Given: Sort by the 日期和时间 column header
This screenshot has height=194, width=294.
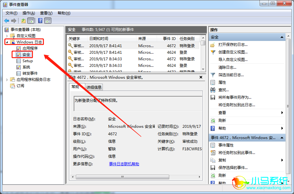Looking at the screenshot, I should tap(112, 39).
